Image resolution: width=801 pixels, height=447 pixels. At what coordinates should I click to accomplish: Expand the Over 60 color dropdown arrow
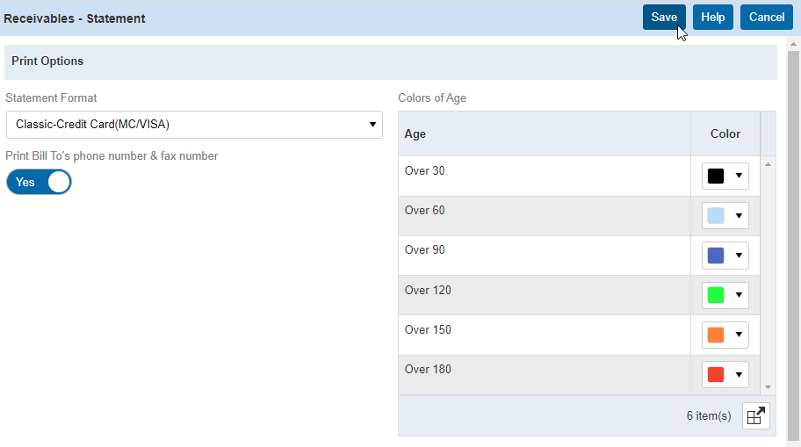coord(739,216)
